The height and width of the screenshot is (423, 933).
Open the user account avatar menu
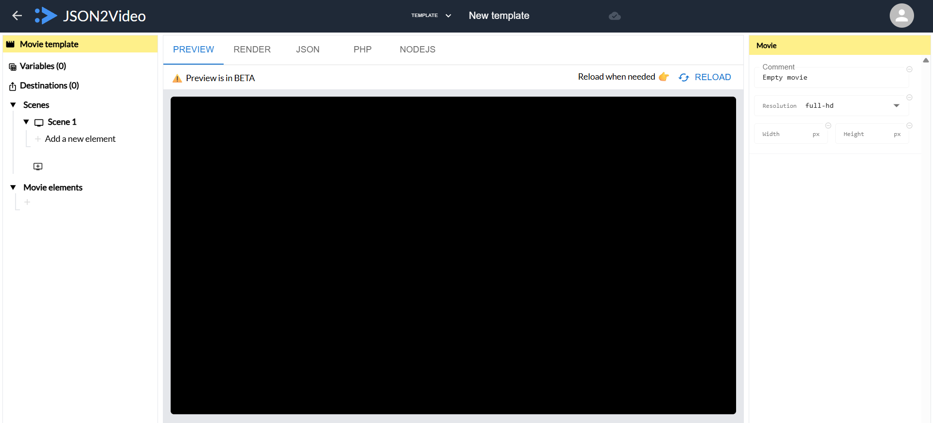click(x=901, y=16)
